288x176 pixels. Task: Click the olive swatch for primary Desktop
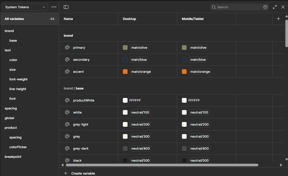point(125,48)
